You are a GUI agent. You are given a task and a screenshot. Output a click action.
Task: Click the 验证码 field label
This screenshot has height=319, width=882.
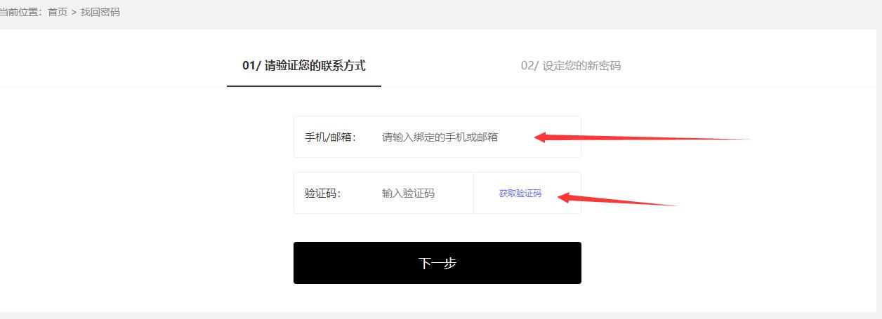point(322,193)
